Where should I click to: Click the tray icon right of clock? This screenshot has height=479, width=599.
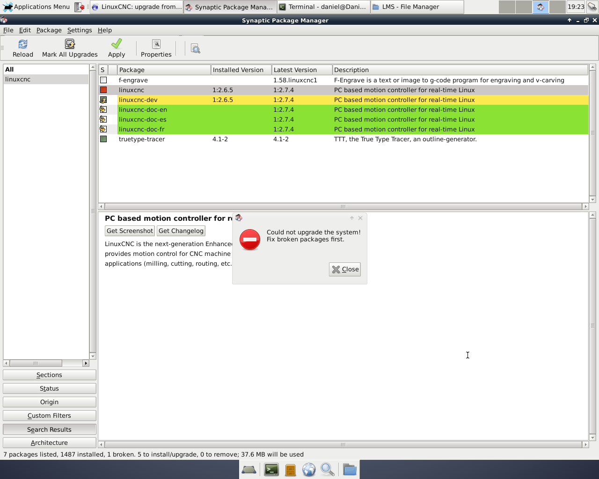(592, 7)
